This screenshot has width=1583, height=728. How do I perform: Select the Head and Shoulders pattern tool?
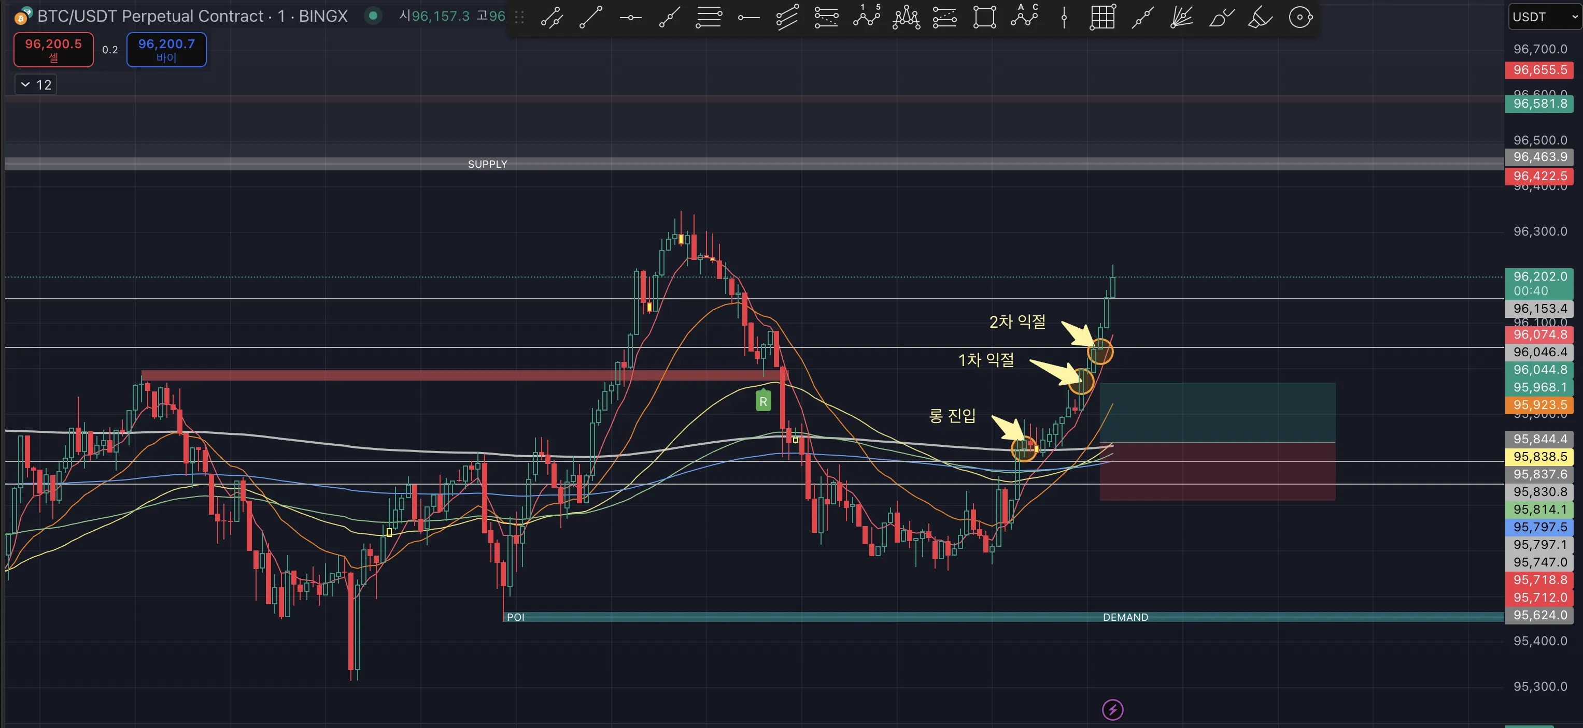click(906, 17)
